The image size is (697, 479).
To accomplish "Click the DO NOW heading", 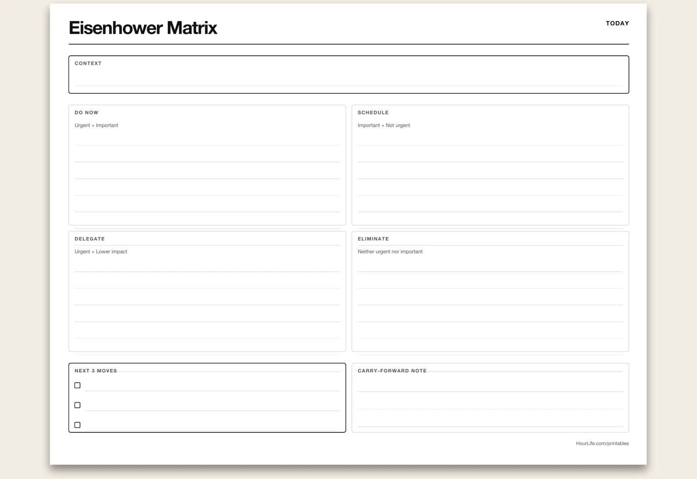I will point(86,112).
